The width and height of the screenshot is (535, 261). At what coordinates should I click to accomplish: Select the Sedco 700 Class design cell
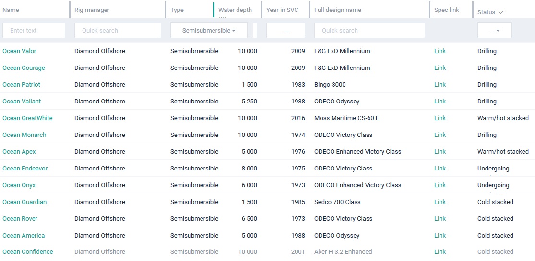pos(337,202)
